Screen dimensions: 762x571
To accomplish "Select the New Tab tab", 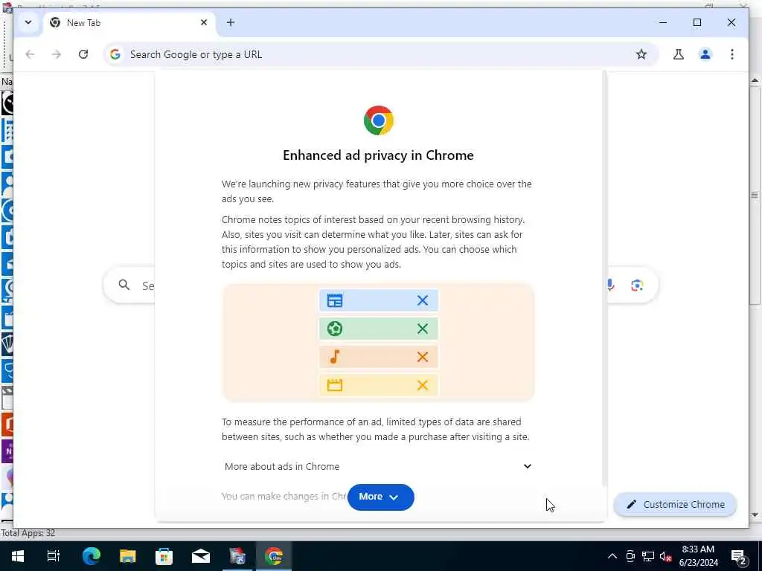I will tap(129, 23).
